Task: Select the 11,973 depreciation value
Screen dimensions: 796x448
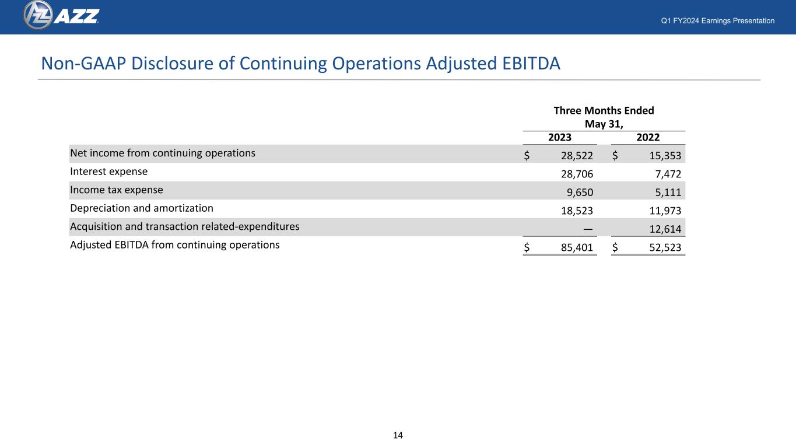Action: [x=665, y=211]
